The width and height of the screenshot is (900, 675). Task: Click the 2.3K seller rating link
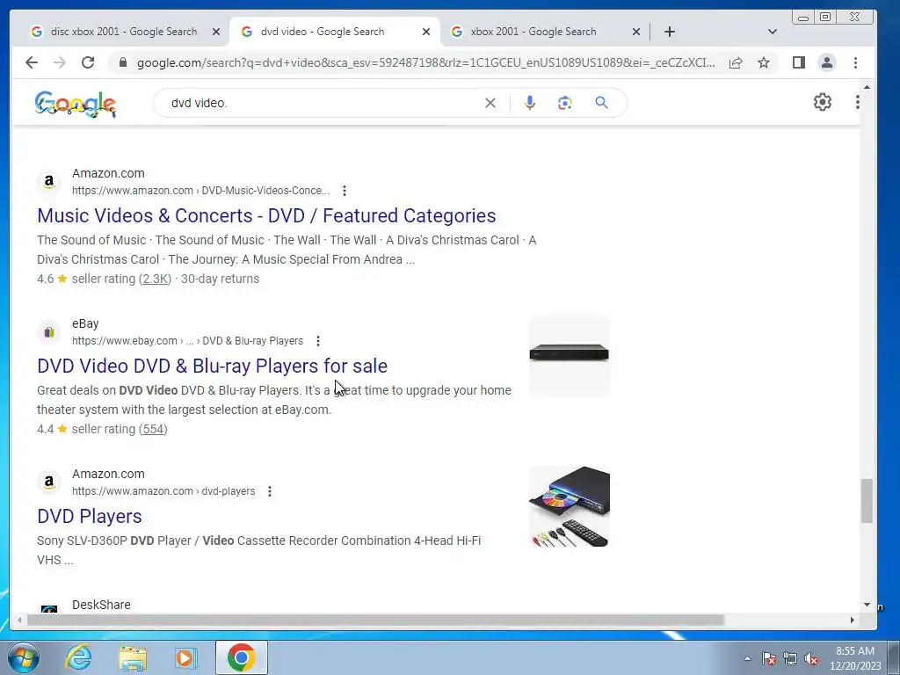pyautogui.click(x=155, y=279)
